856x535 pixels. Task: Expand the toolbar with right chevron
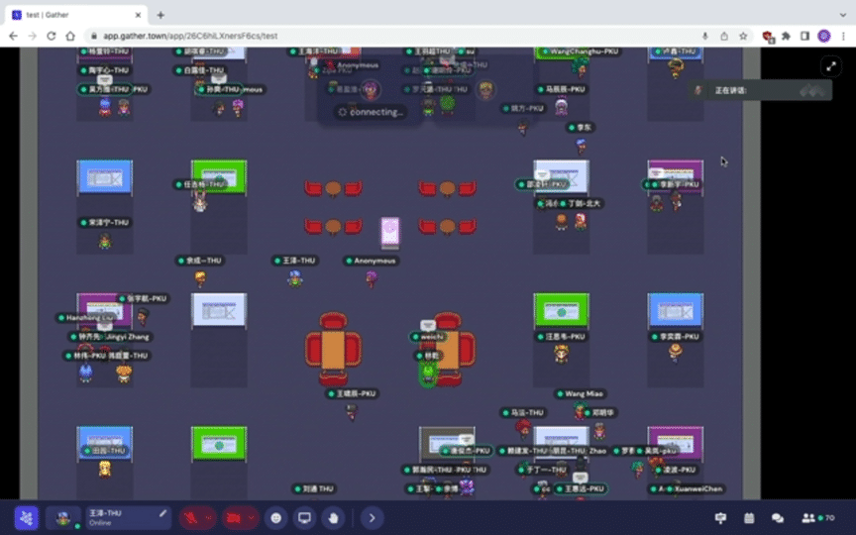tap(372, 517)
